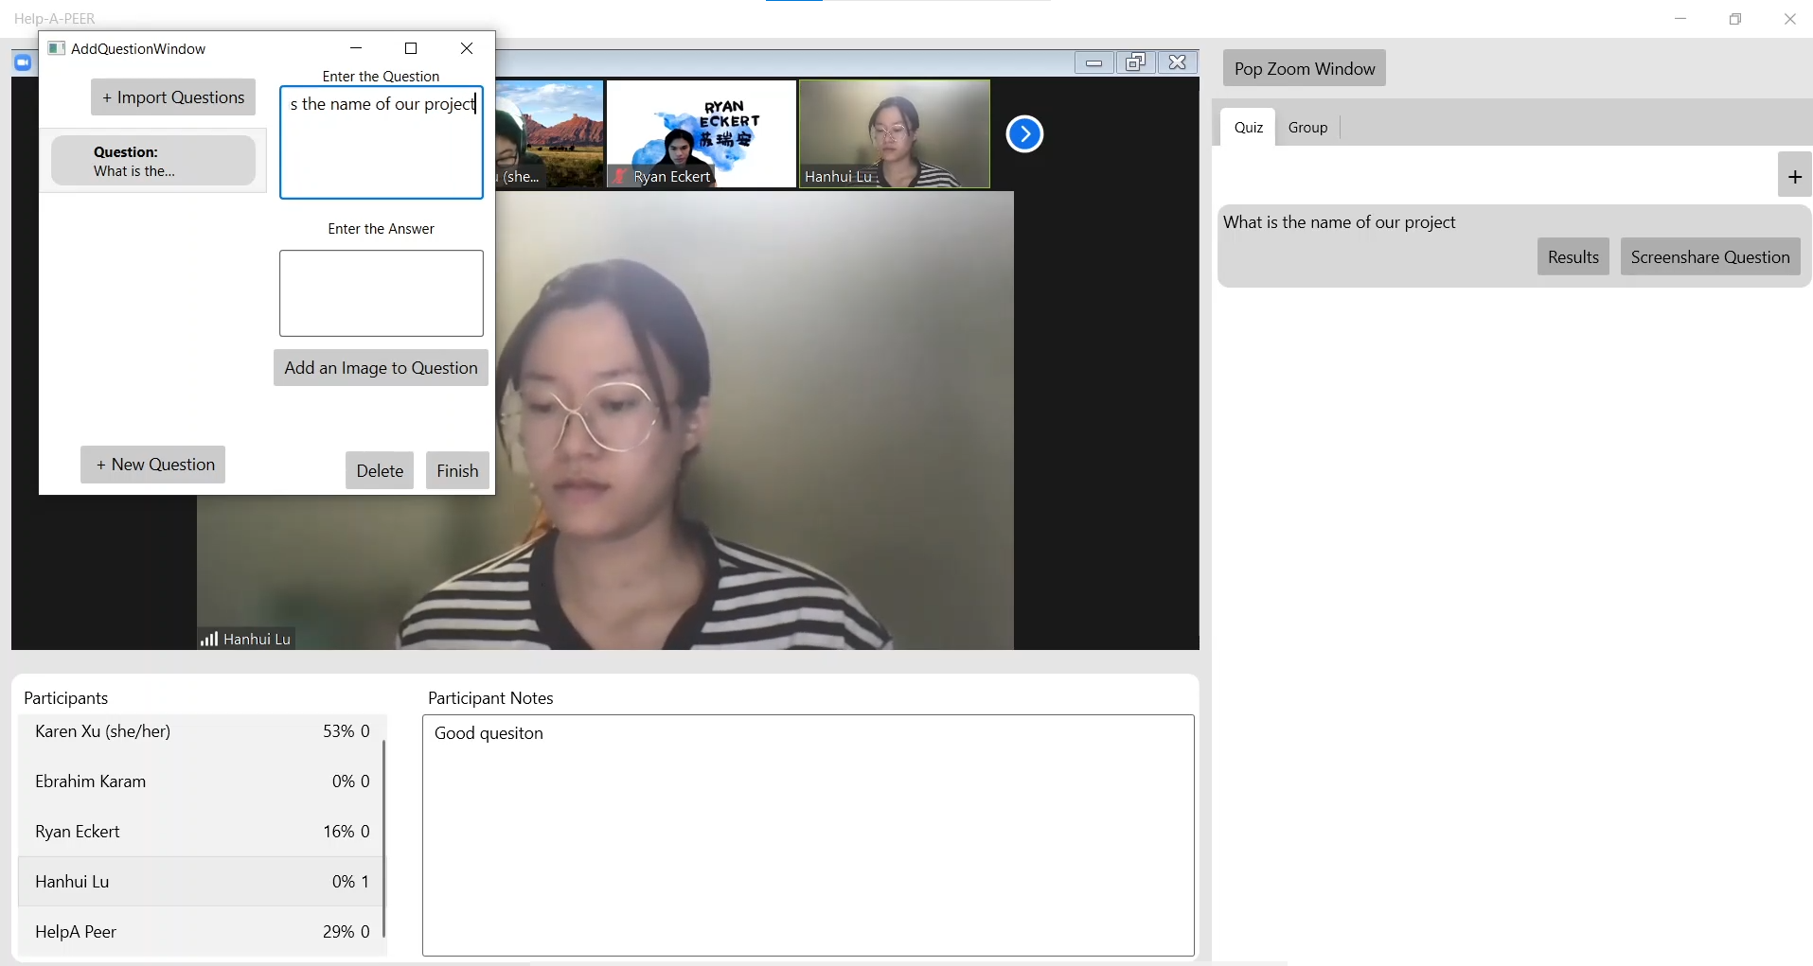The height and width of the screenshot is (966, 1813).
Task: Open Results for the project name question
Action: pyautogui.click(x=1573, y=257)
